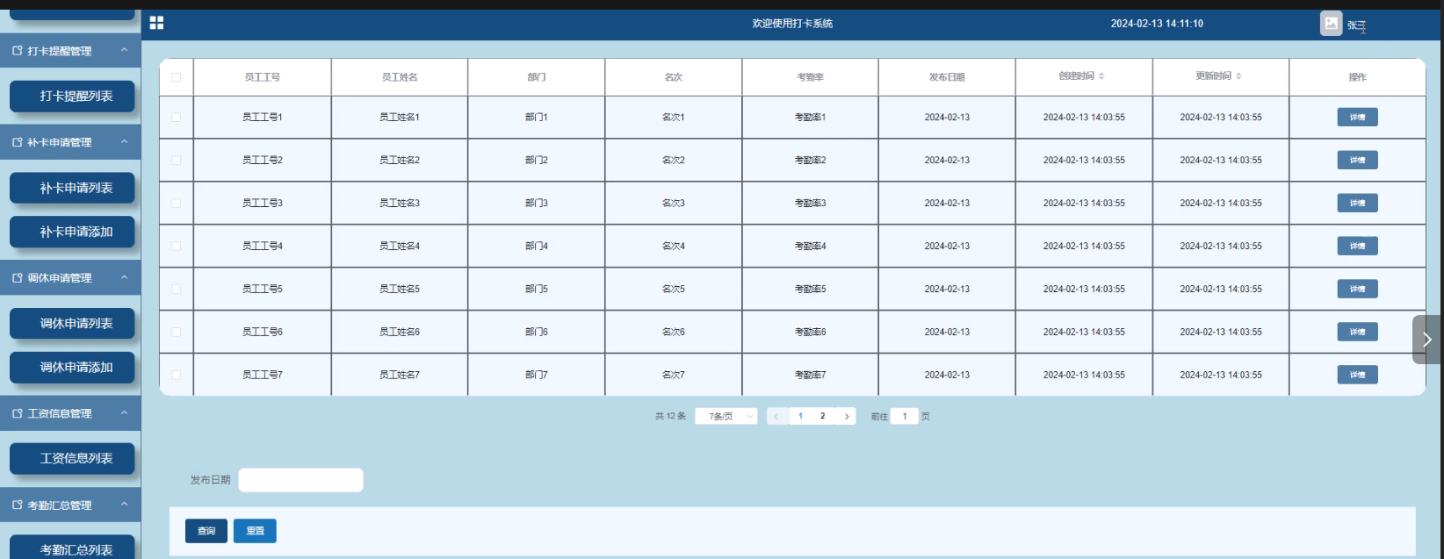
Task: Check the row for 员工工号7
Action: point(176,375)
